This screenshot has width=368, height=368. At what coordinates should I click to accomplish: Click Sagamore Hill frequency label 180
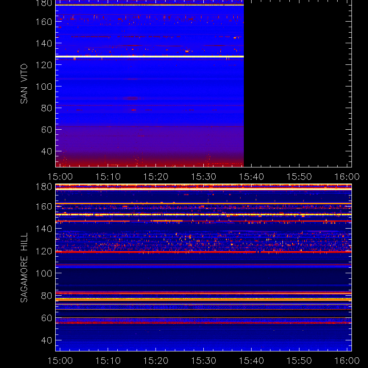tap(44, 187)
